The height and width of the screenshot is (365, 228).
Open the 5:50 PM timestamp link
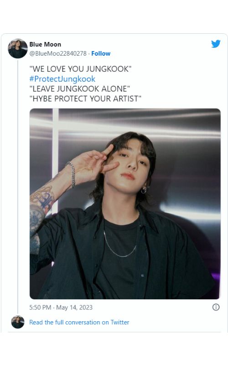pos(40,308)
